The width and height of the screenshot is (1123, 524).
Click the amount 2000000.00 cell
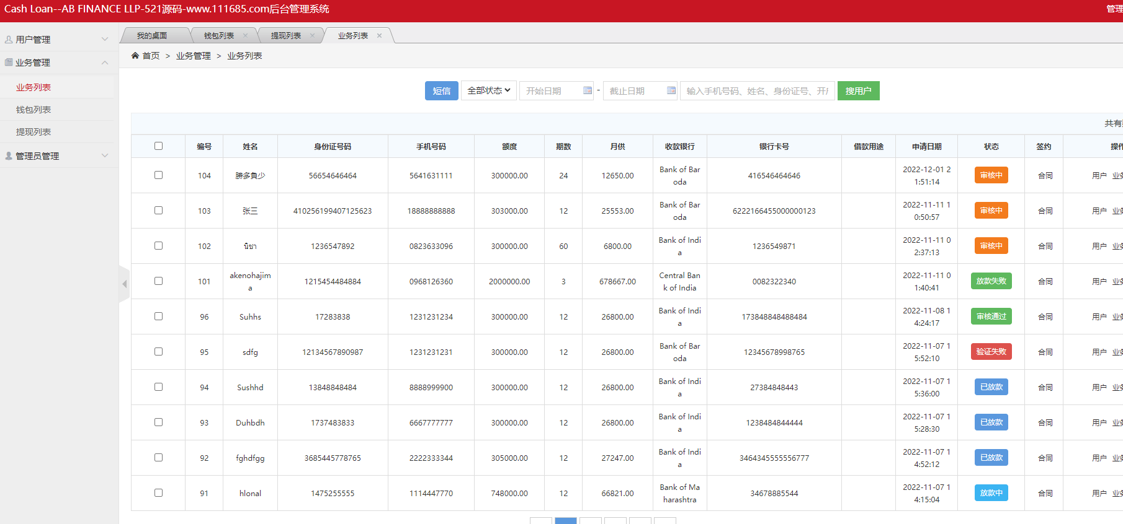click(509, 282)
